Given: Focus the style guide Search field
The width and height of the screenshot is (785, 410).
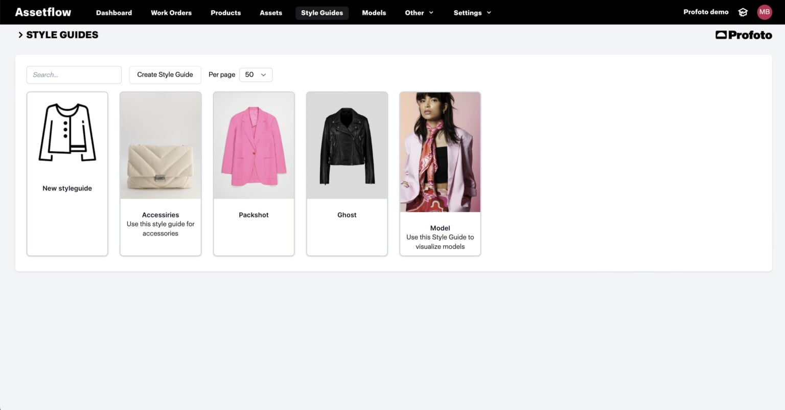Looking at the screenshot, I should 74,75.
